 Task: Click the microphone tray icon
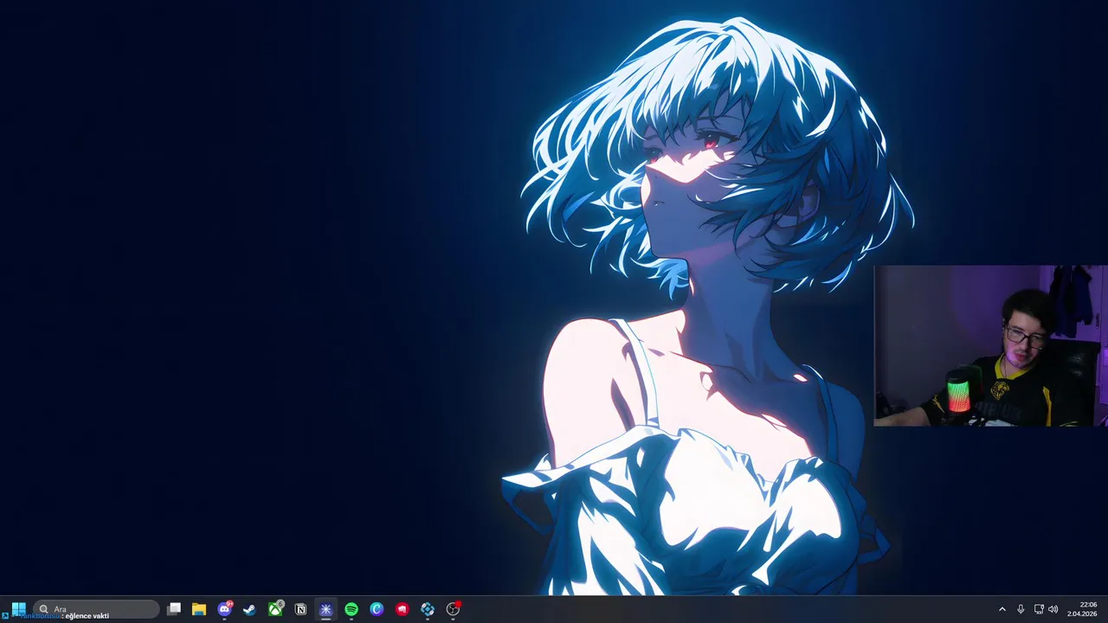click(1021, 609)
